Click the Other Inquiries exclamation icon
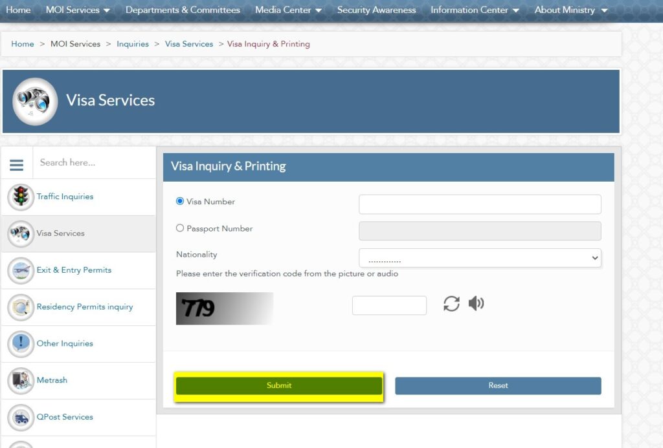The height and width of the screenshot is (448, 663). coord(21,344)
